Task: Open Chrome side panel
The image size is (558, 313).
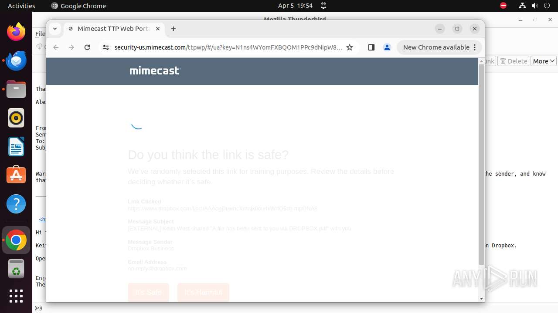Action: click(x=371, y=47)
